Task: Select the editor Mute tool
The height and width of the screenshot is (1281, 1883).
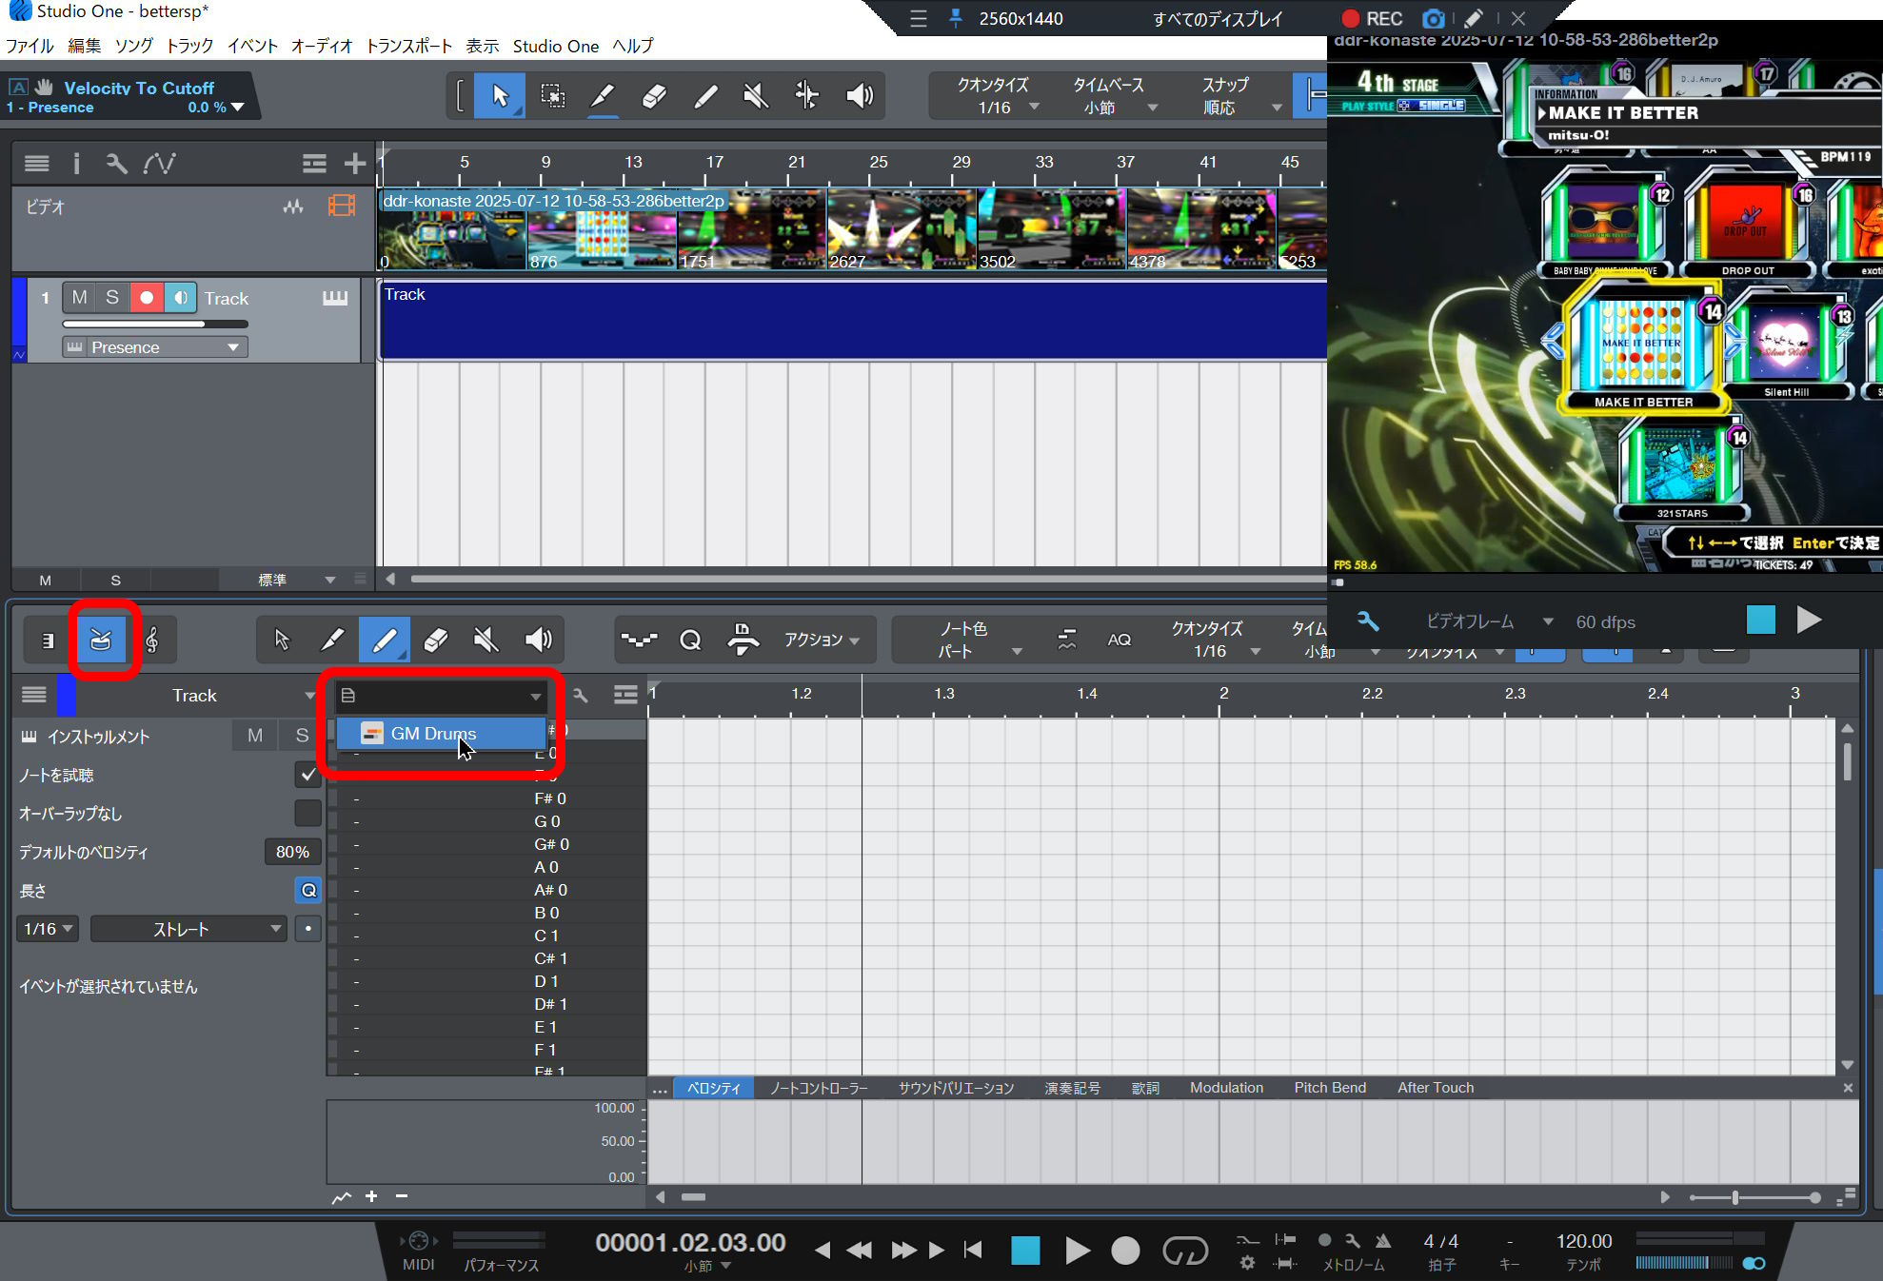Action: point(486,640)
